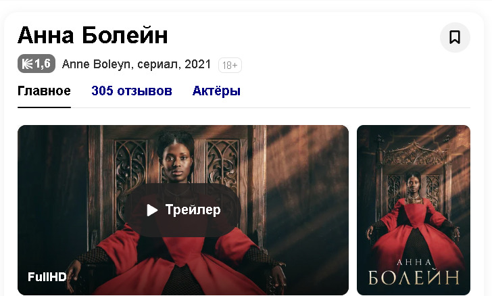Click the Анна Болейн page heading
Viewport: 492px width, 296px height.
93,35
